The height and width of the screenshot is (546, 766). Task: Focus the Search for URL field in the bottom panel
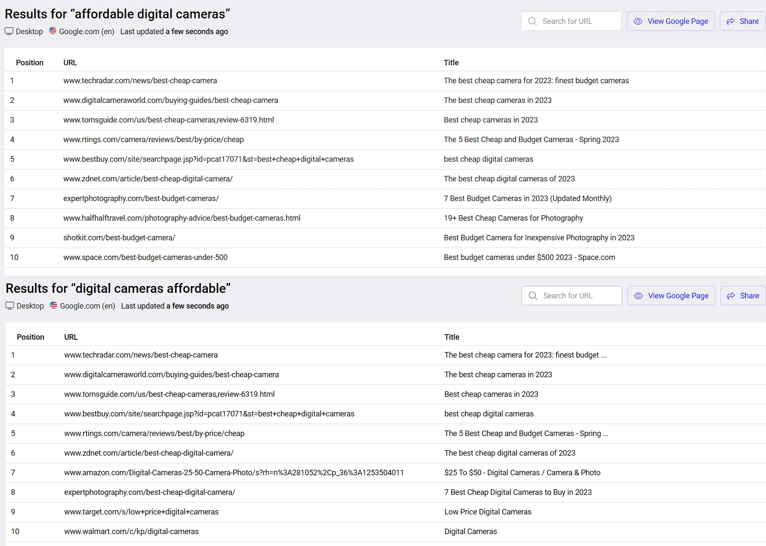(572, 296)
